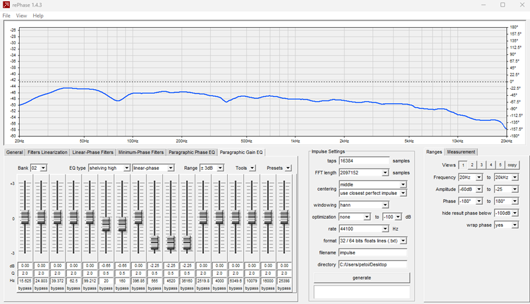Image resolution: width=530 pixels, height=304 pixels.
Task: Click the rePhase app icon in title bar
Action: [6, 5]
